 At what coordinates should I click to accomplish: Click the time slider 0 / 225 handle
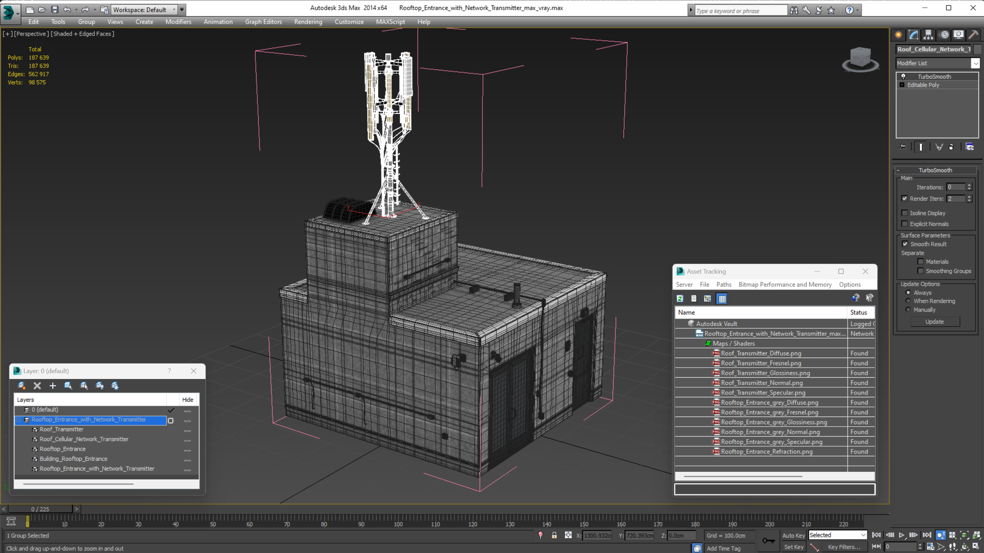(x=40, y=509)
